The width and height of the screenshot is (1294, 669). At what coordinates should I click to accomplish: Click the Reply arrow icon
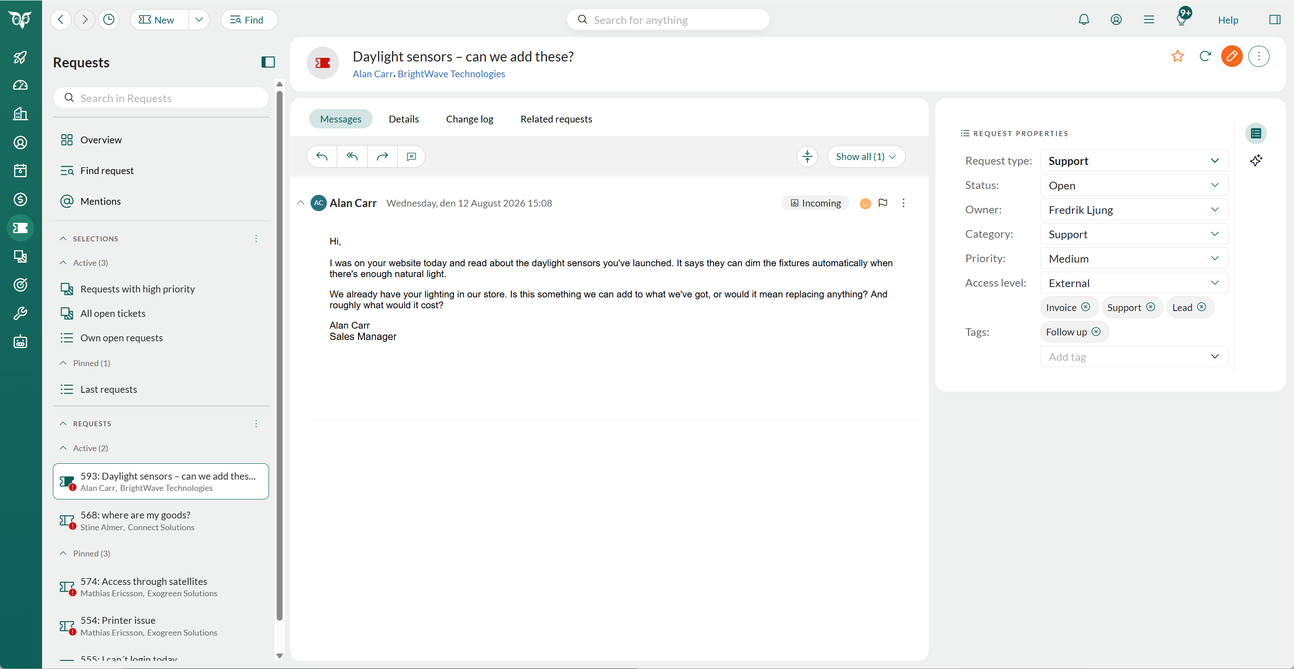322,157
